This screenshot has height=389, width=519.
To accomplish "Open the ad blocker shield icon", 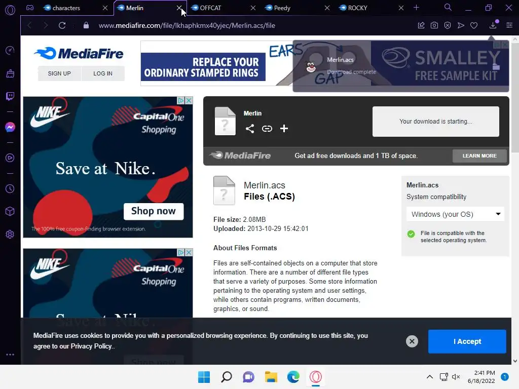I will pyautogui.click(x=448, y=25).
